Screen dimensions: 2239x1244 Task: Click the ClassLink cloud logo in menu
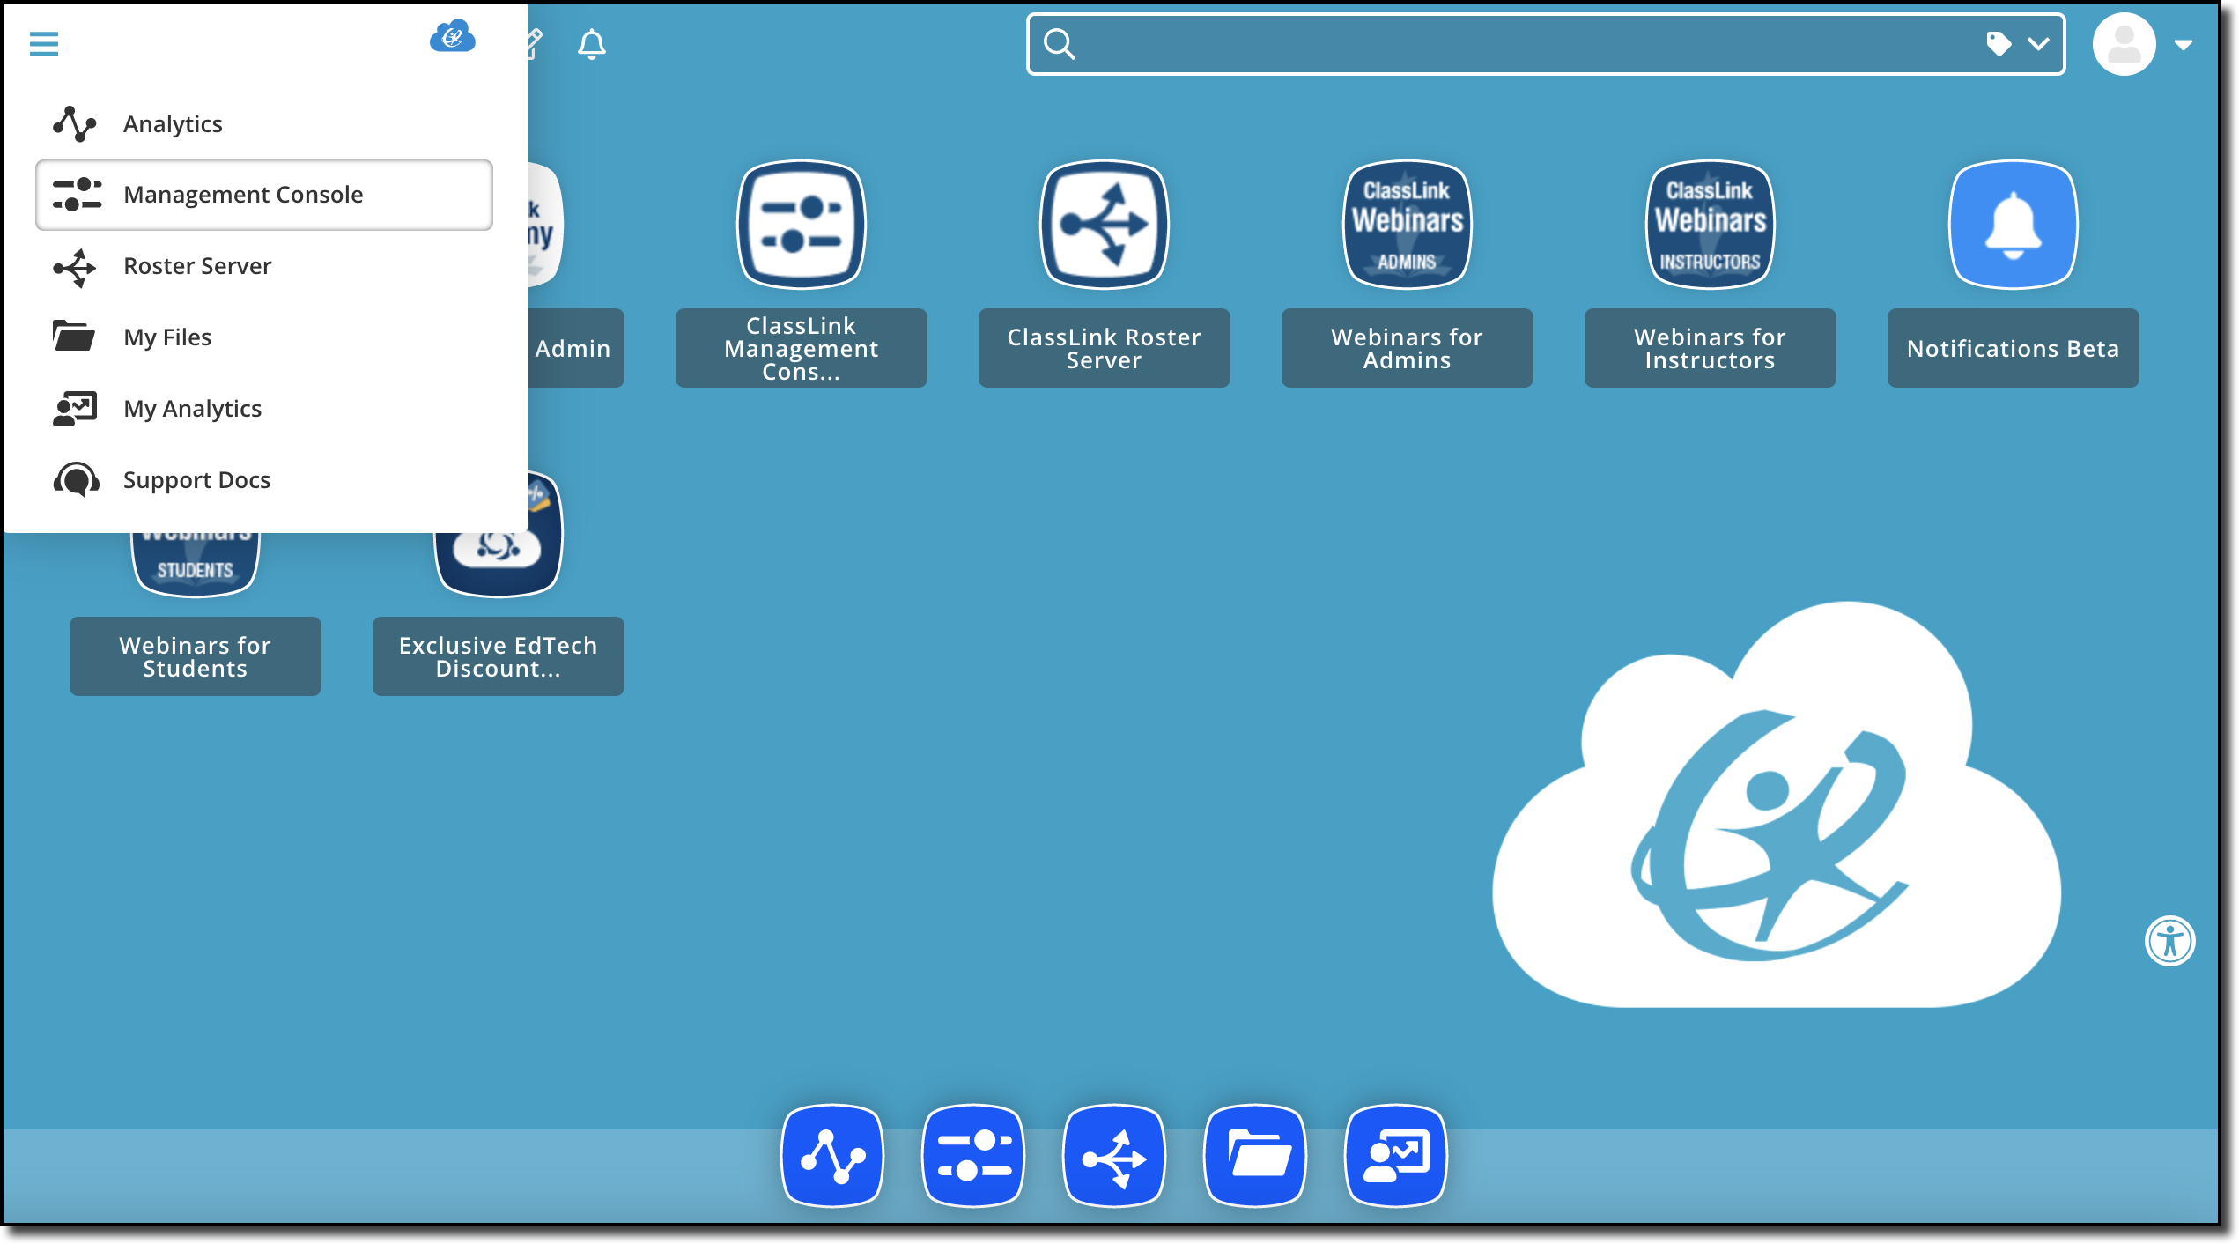(453, 38)
